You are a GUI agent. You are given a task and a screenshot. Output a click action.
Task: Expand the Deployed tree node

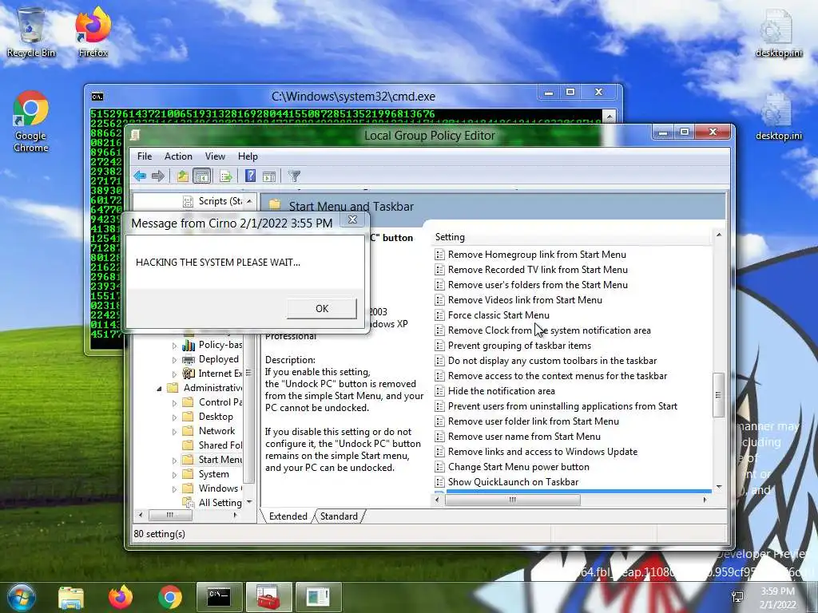click(174, 360)
